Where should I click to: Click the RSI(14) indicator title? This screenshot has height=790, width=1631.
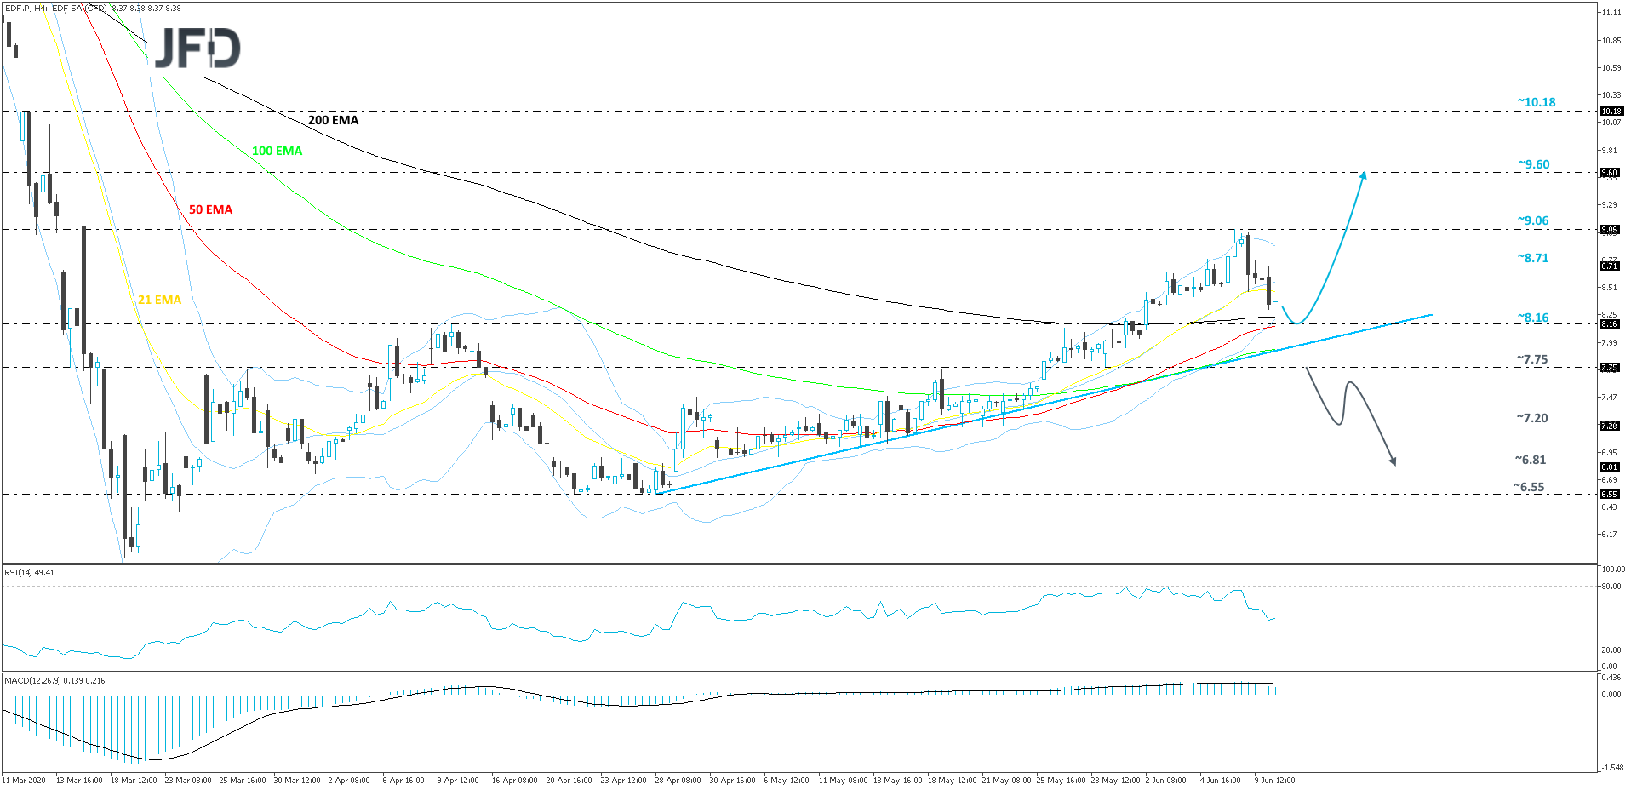click(x=29, y=573)
